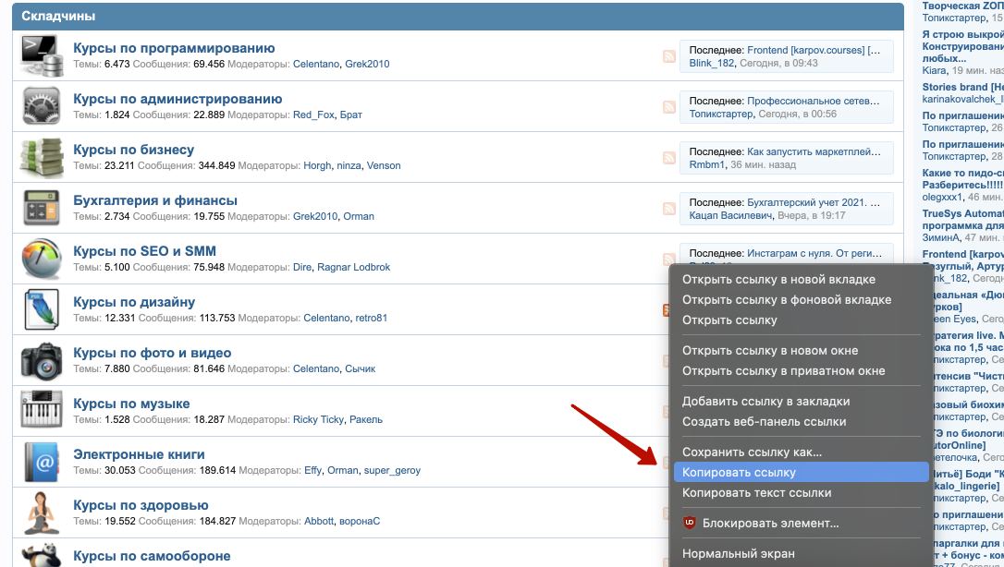Pick Добавить ссылку в закладки from menu
Image resolution: width=1004 pixels, height=567 pixels.
765,402
